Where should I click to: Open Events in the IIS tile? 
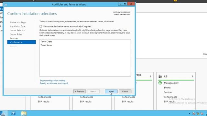coord(167,88)
